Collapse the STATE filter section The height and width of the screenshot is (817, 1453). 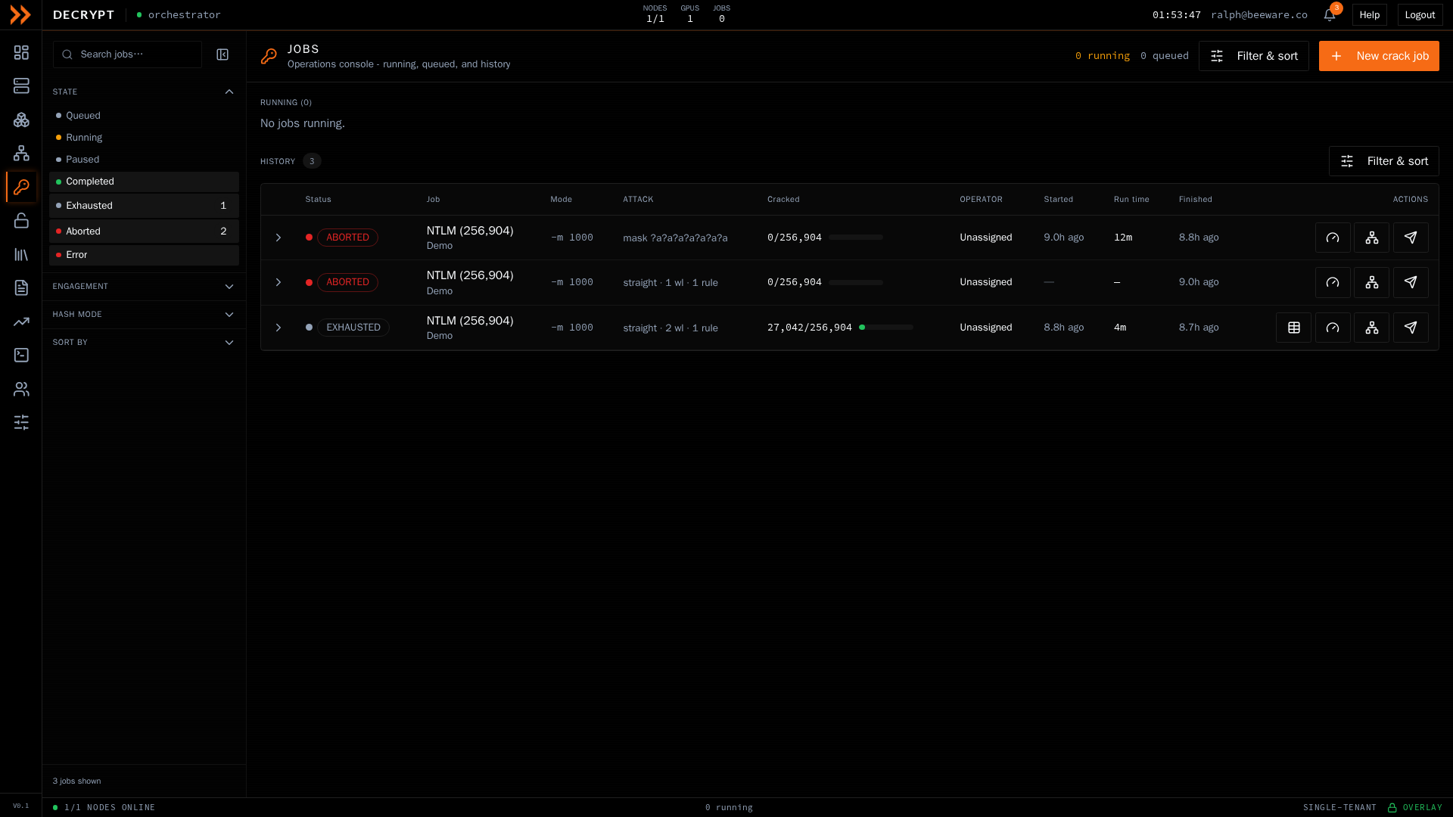point(144,92)
